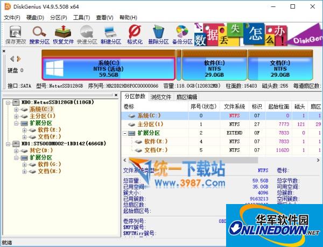Select the 系统(C:) 59.5GB partition bar
Image resolution: width=323 pixels, height=247 pixels.
coord(109,69)
